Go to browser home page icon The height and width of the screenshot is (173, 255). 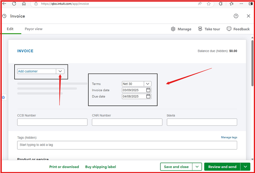pyautogui.click(x=24, y=4)
